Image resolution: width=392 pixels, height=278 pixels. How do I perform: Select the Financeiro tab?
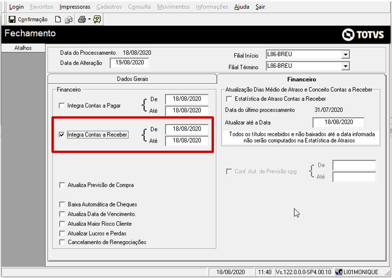pos(302,79)
